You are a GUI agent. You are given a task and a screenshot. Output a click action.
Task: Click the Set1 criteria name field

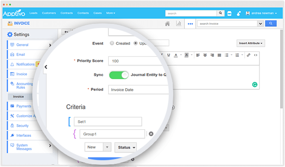pyautogui.click(x=108, y=122)
